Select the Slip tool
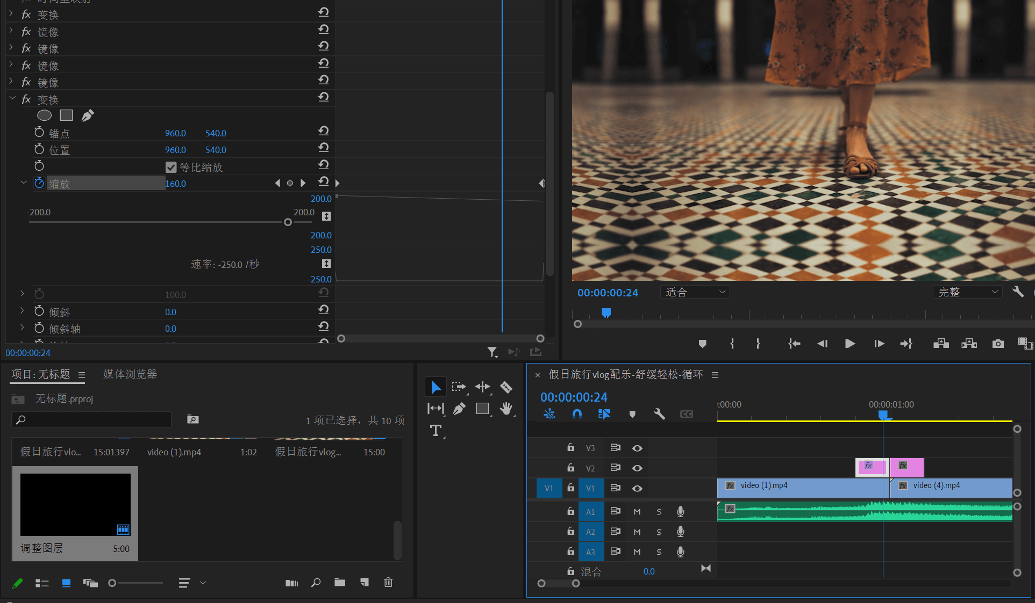This screenshot has height=603, width=1035. click(x=436, y=409)
